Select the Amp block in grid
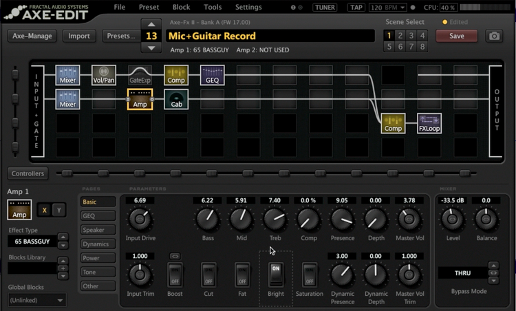 click(x=140, y=99)
